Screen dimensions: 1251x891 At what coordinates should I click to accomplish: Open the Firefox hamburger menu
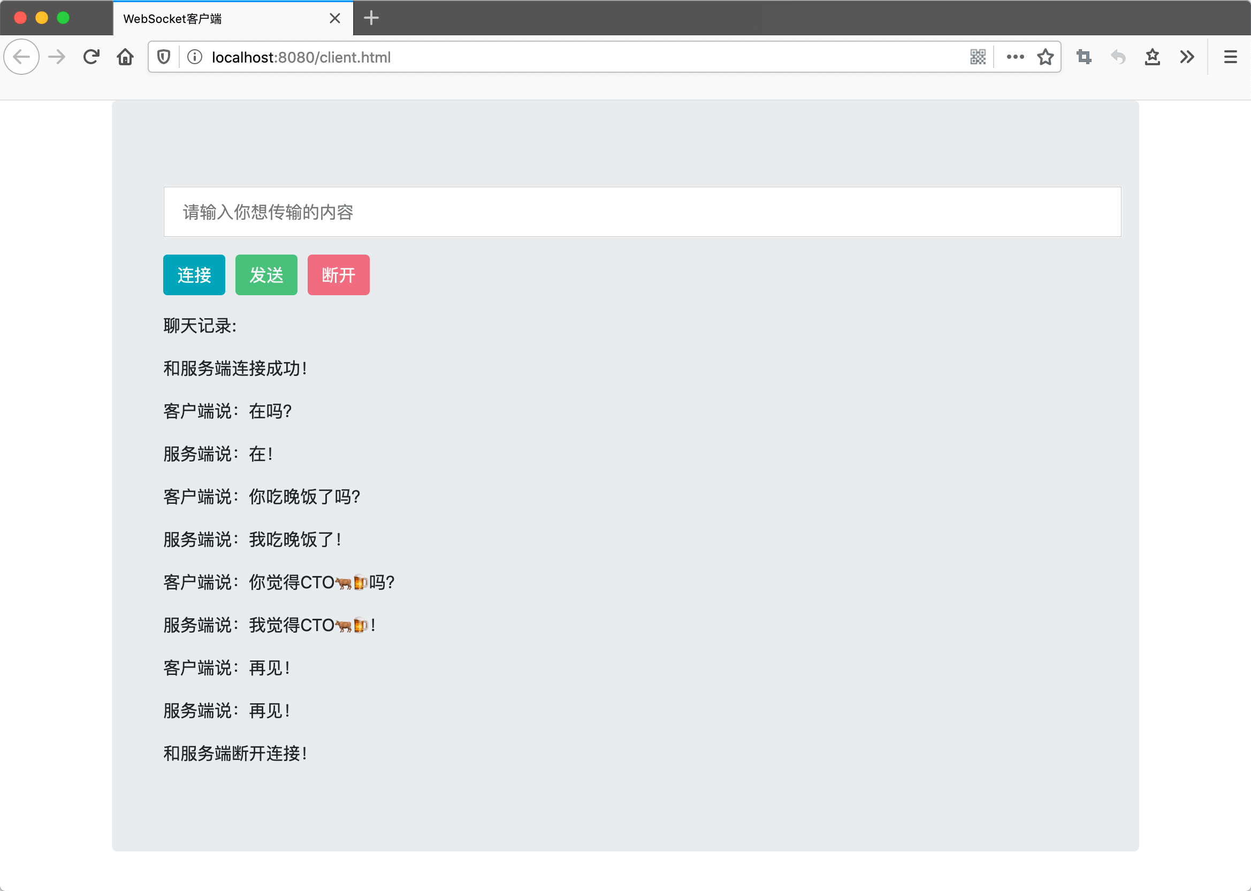[x=1230, y=57]
